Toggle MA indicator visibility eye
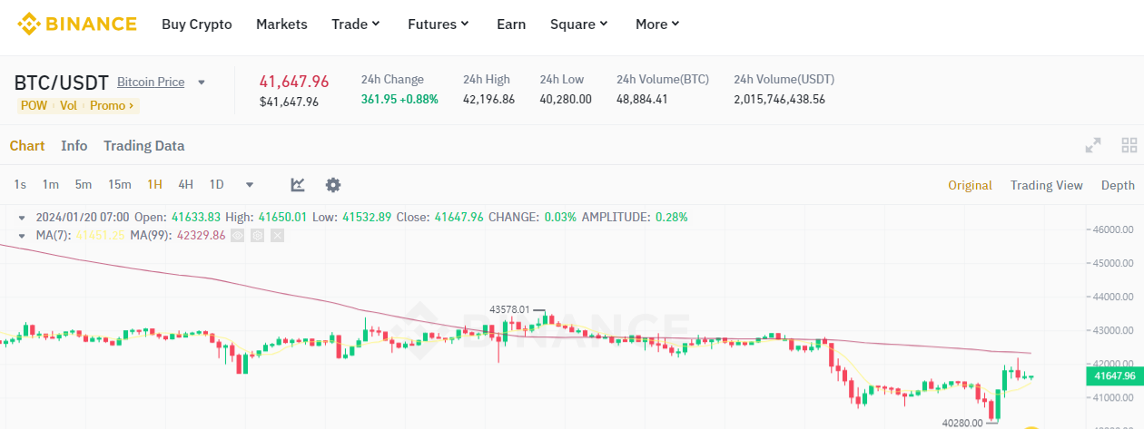Viewport: 1144px width, 429px height. coord(237,235)
